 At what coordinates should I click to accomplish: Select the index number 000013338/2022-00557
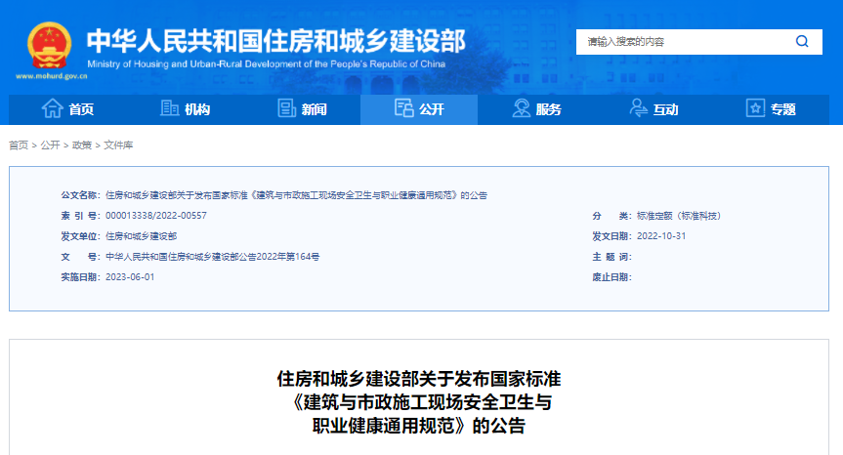point(156,216)
